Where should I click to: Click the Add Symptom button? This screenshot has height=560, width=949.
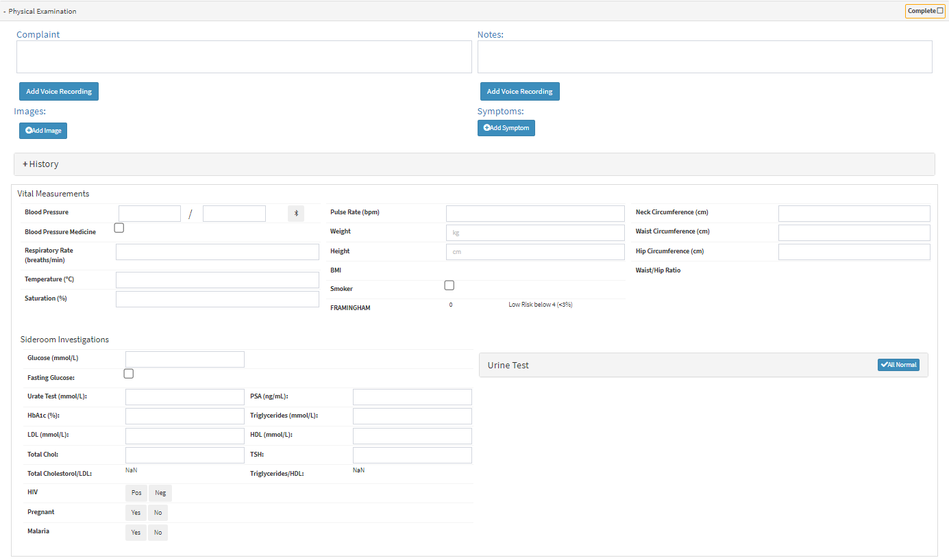coord(506,128)
